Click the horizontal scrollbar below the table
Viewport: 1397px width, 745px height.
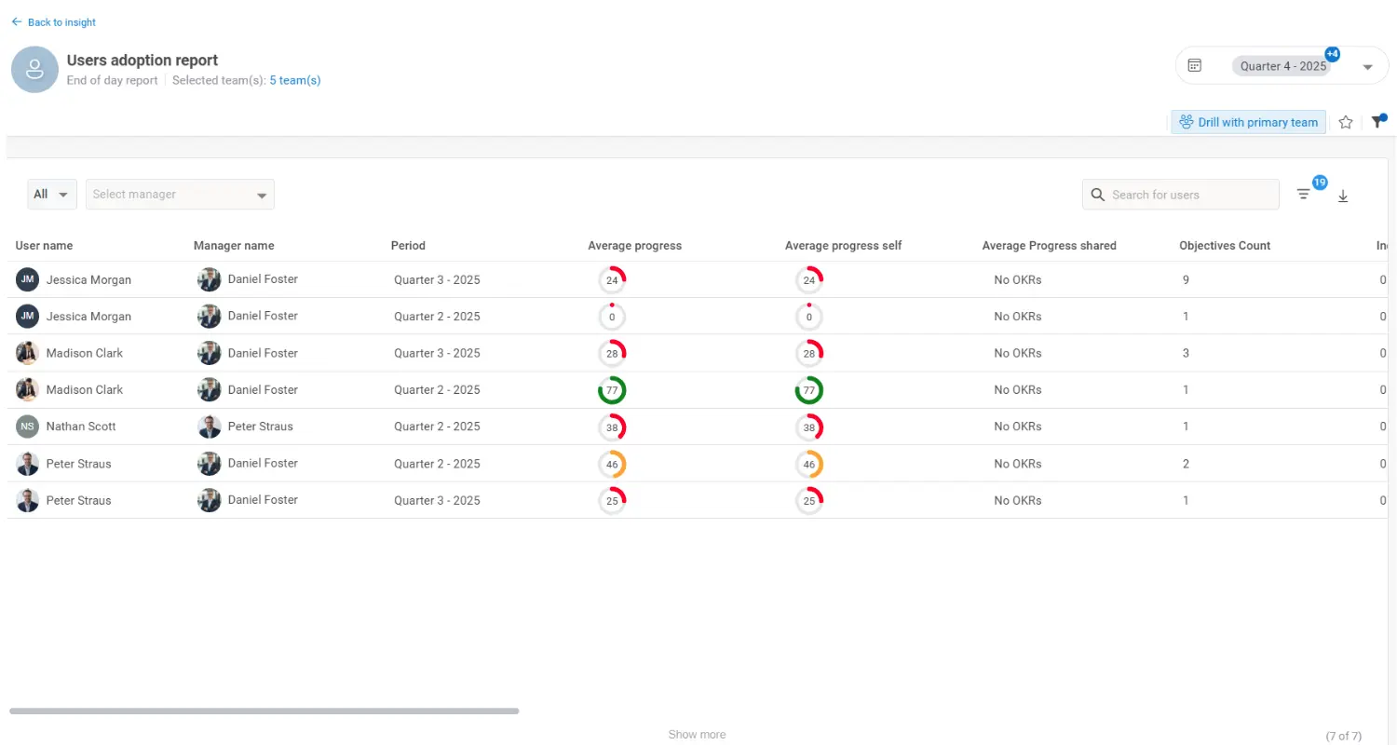[264, 711]
